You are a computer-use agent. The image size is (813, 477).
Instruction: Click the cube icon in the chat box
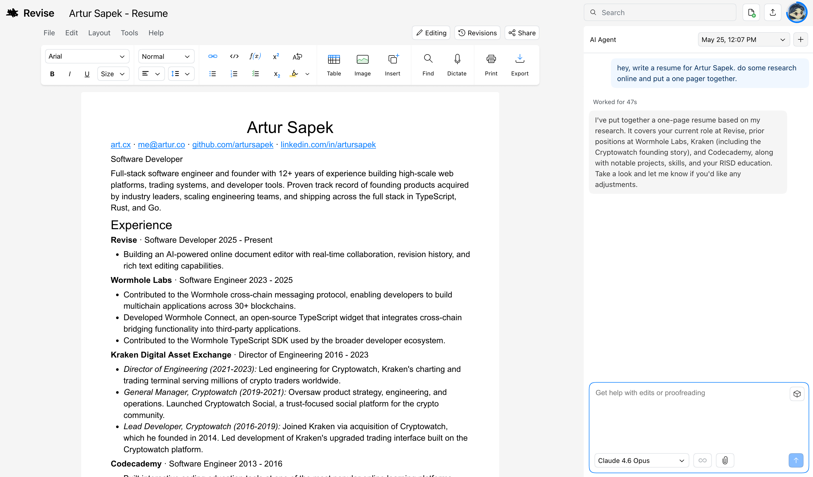797,394
